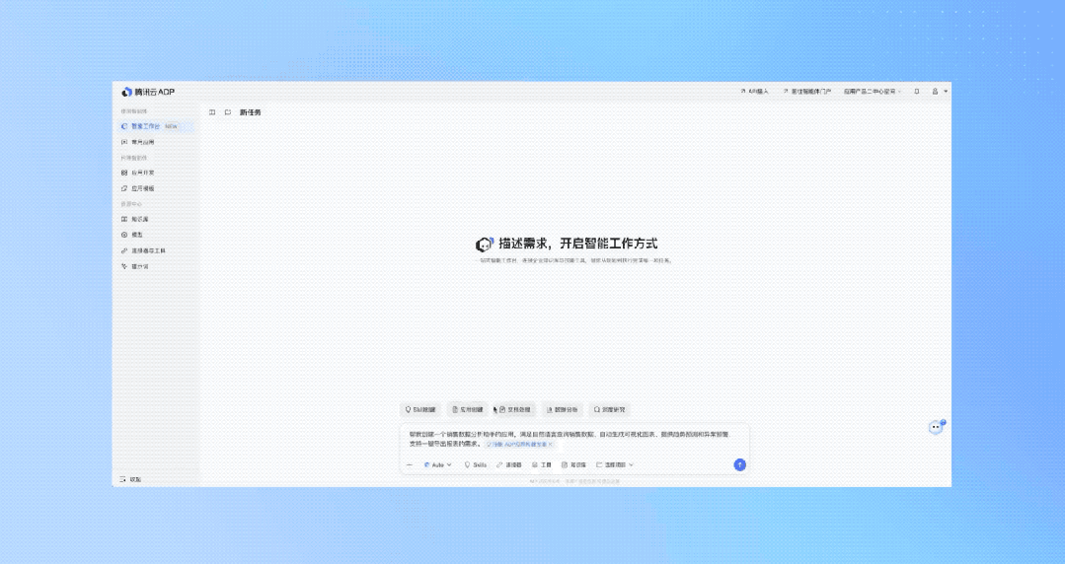Open the agent portal link in header
This screenshot has width=1065, height=564.
pos(807,91)
